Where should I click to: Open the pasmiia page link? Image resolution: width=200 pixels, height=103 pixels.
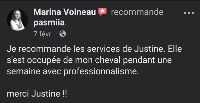(x=49, y=23)
